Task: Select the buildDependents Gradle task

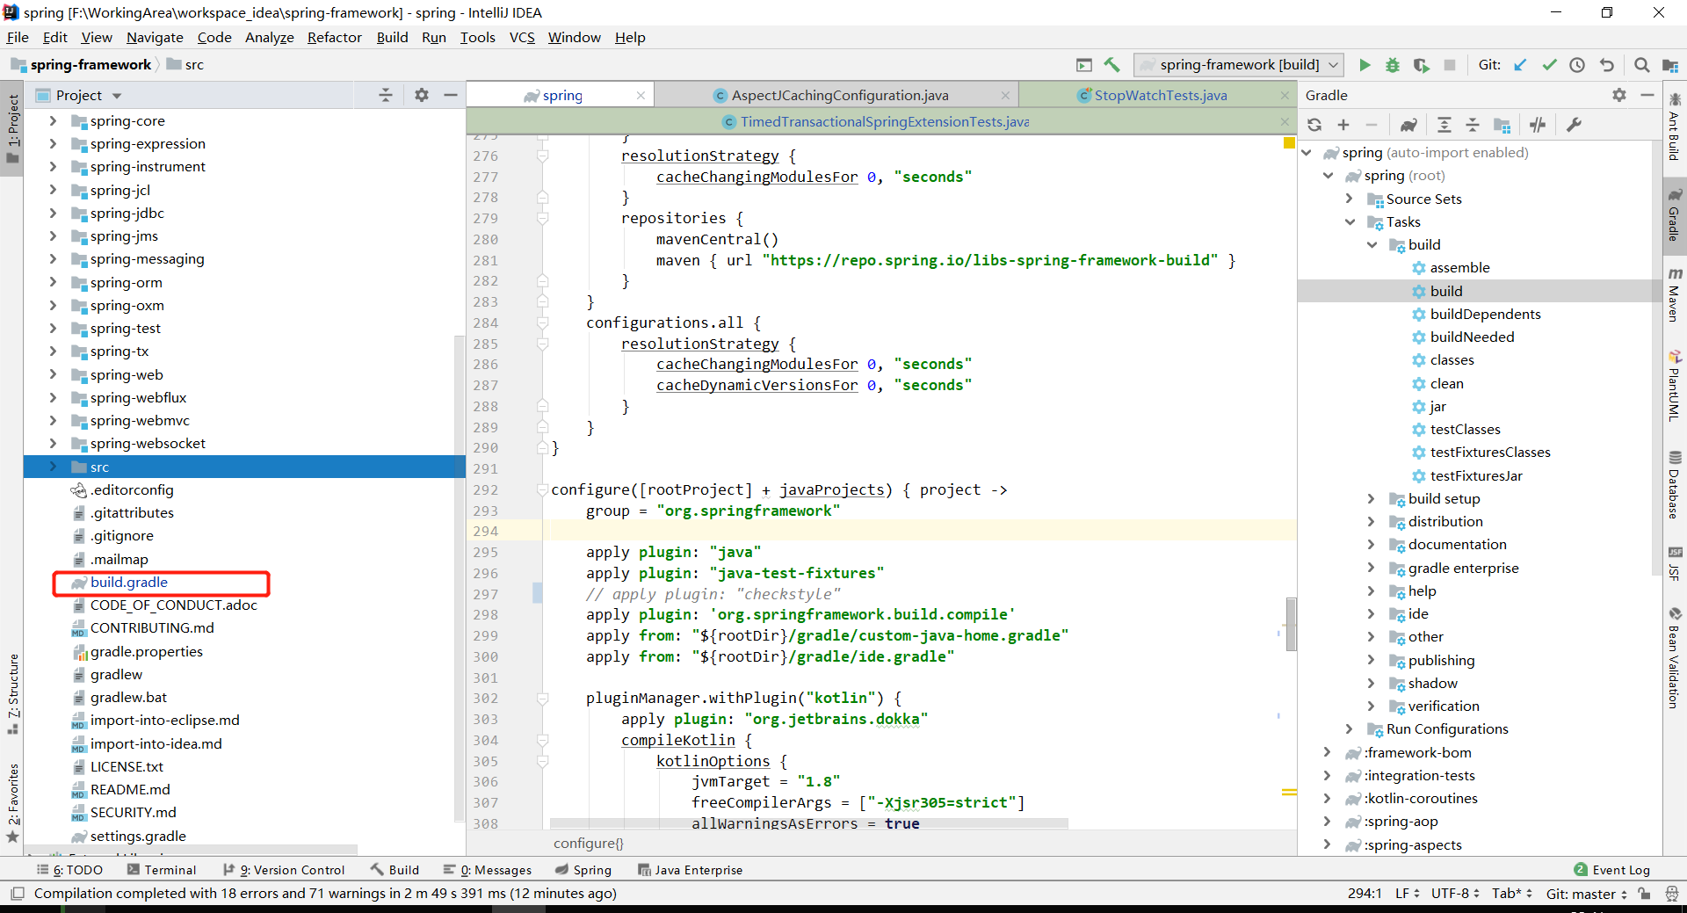Action: pos(1485,314)
